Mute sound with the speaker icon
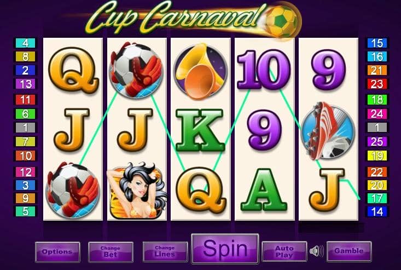 pos(316,251)
